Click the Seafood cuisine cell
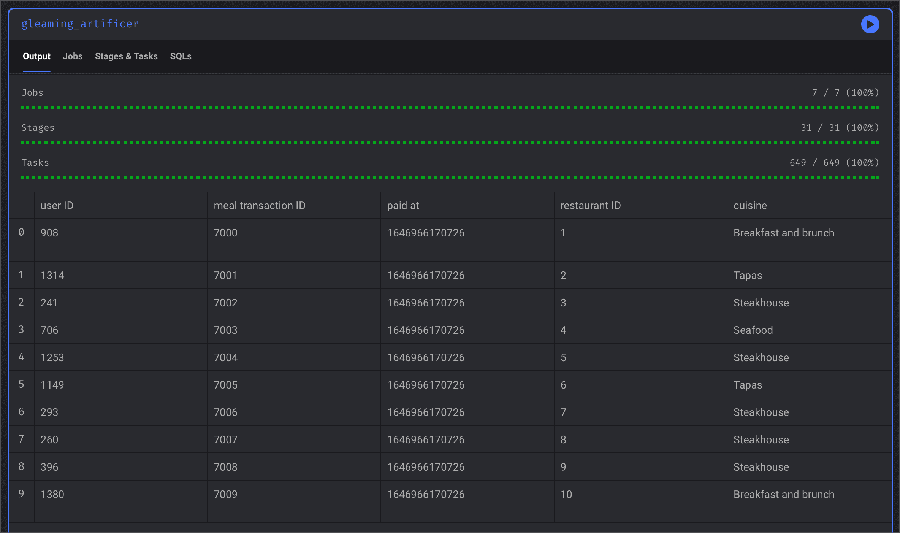Screen dimensions: 900x533 point(753,330)
